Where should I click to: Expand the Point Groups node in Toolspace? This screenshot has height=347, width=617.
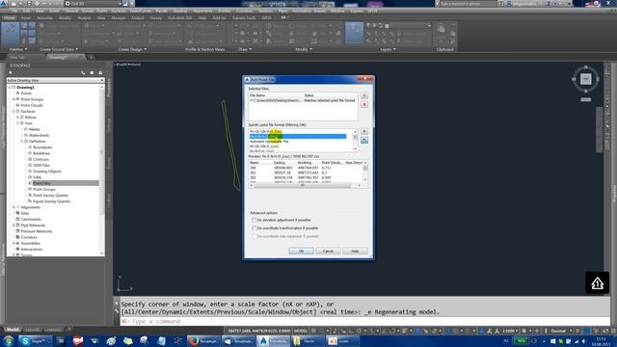coord(13,99)
